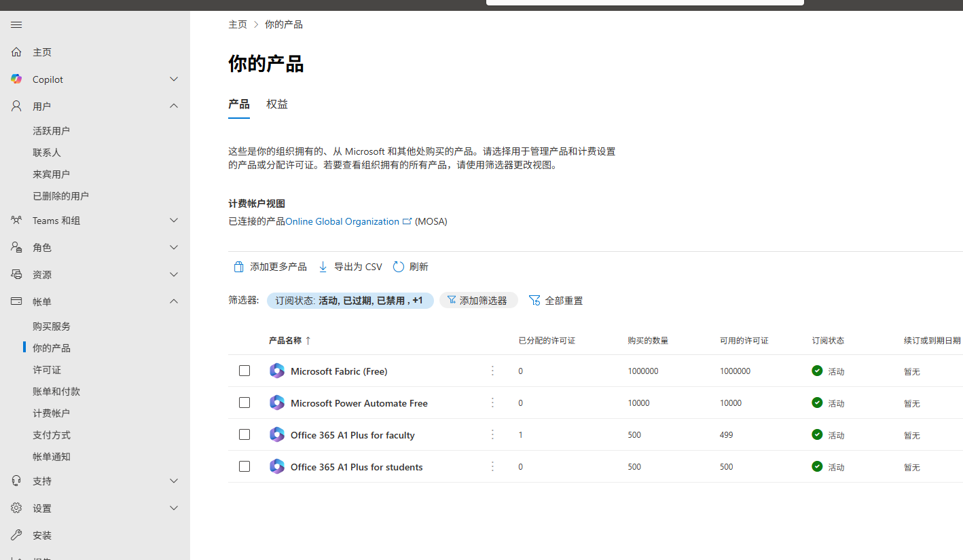Expand the 设置 section chevron
Viewport: 963px width, 560px height.
pos(174,508)
